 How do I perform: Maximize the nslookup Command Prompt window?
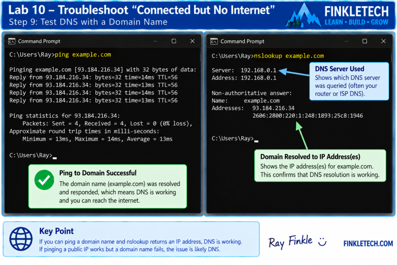[x=364, y=41]
